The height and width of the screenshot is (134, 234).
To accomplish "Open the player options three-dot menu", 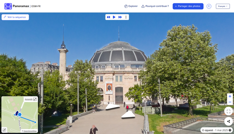I will tap(126, 17).
